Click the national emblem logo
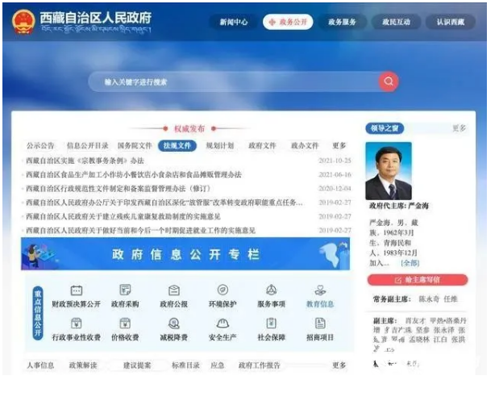The height and width of the screenshot is (401, 499). click(x=23, y=21)
